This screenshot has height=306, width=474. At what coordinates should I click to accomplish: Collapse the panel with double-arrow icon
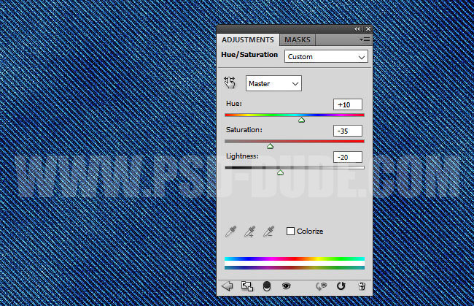pos(357,28)
